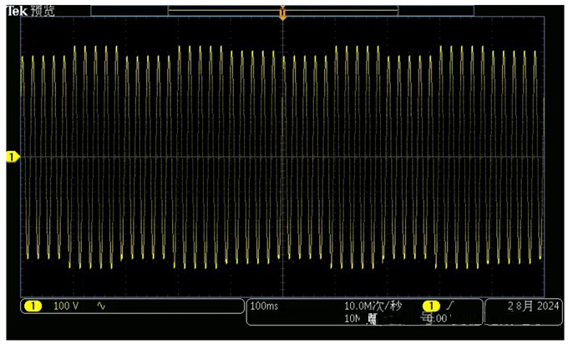Click the channel 1 readout panel
568x344 pixels.
[x=129, y=306]
